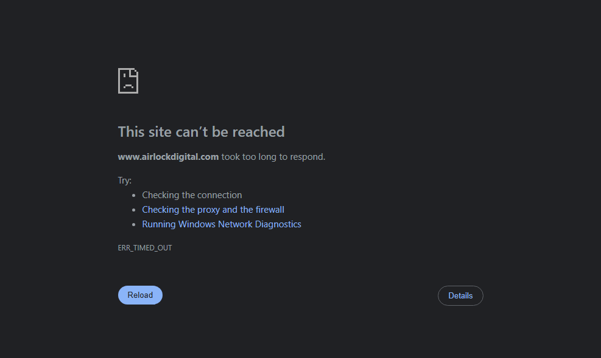The width and height of the screenshot is (601, 358).
Task: Click the word 'Diagnostics' in the Windows link
Action: pos(277,224)
